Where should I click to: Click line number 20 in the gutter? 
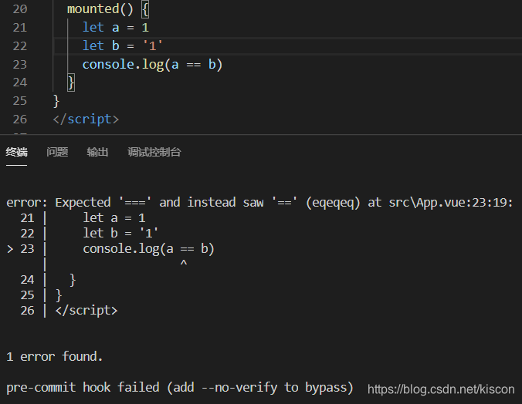(x=19, y=9)
